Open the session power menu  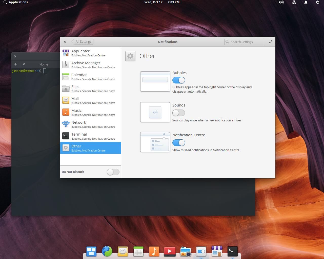click(318, 2)
